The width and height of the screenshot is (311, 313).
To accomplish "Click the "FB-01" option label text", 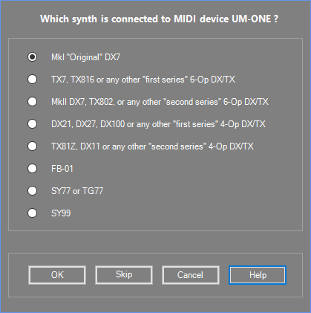I will 62,169.
